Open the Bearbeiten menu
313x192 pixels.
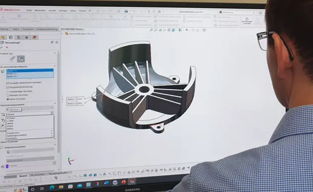click(40, 10)
